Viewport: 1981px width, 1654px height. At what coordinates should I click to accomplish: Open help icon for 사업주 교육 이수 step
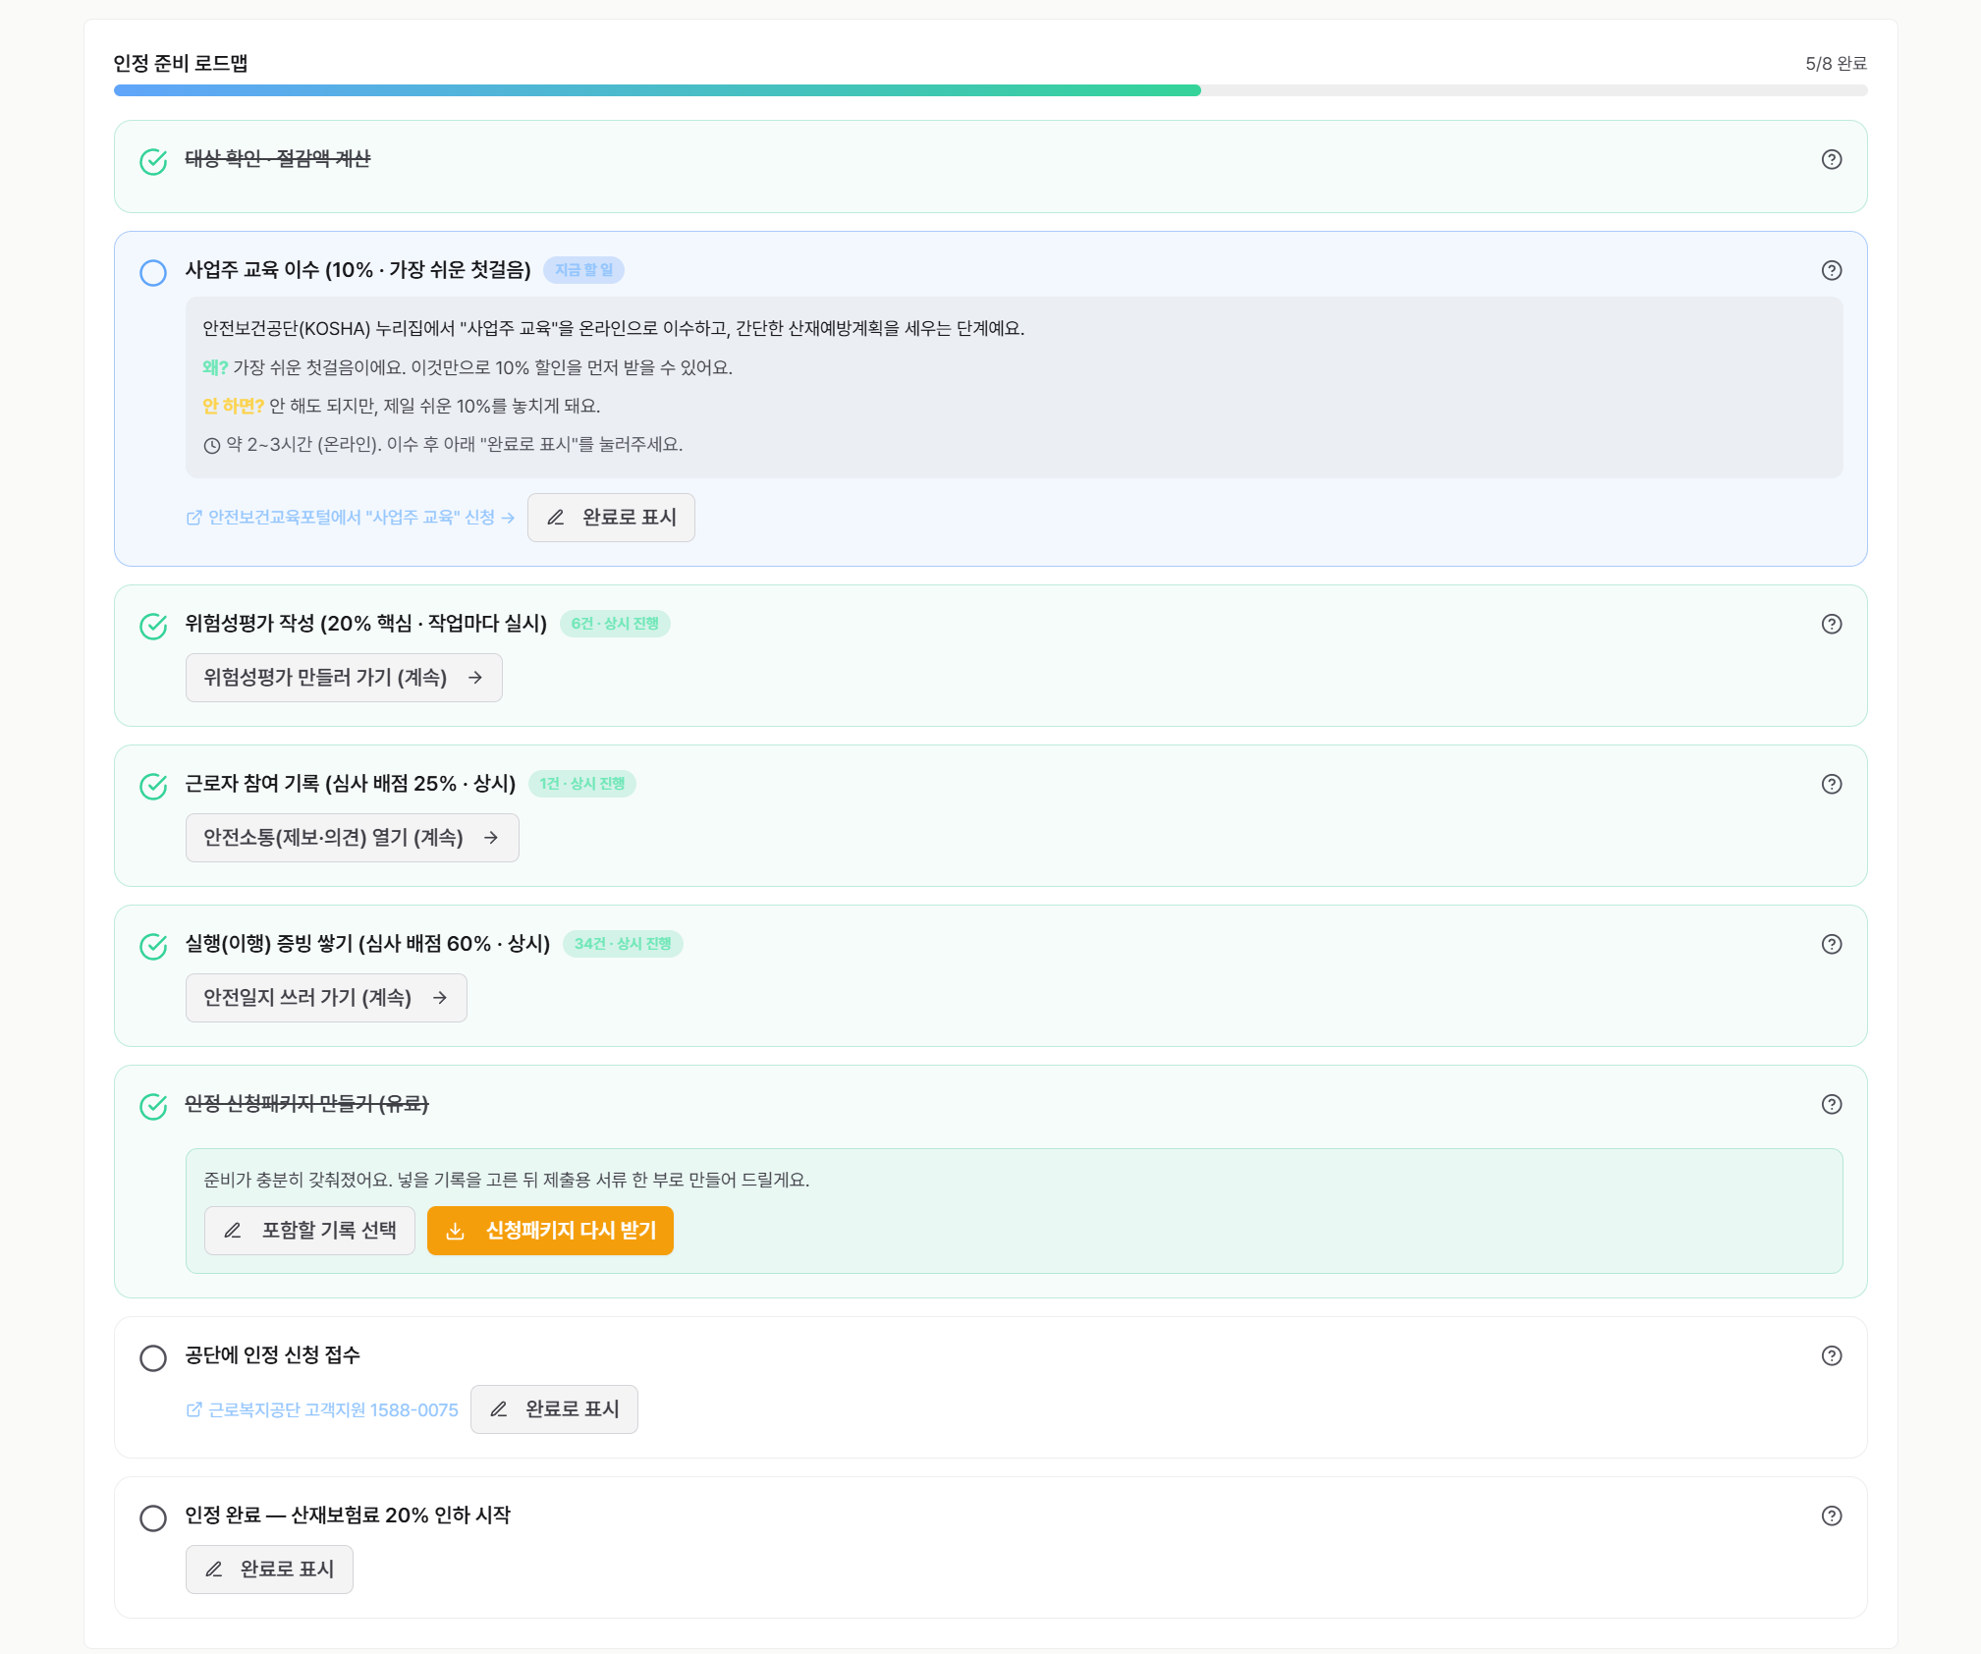pyautogui.click(x=1831, y=270)
